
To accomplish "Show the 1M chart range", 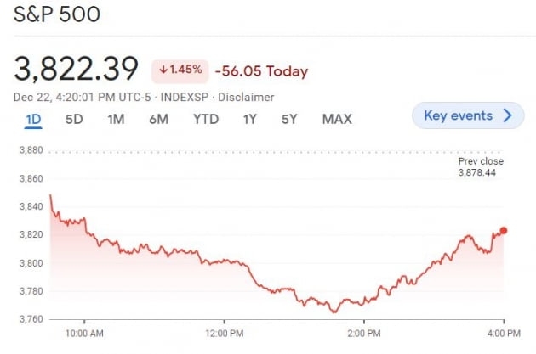I will tap(116, 119).
